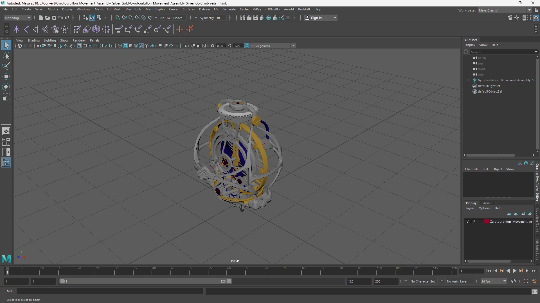The image size is (540, 303).
Task: Click the Redo arrow icon
Action: [x=67, y=18]
